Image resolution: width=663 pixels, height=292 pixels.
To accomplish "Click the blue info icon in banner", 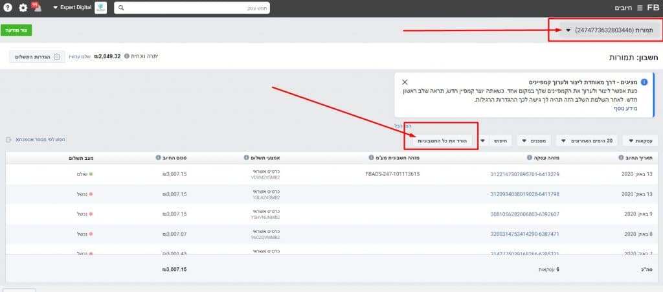I will [644, 82].
